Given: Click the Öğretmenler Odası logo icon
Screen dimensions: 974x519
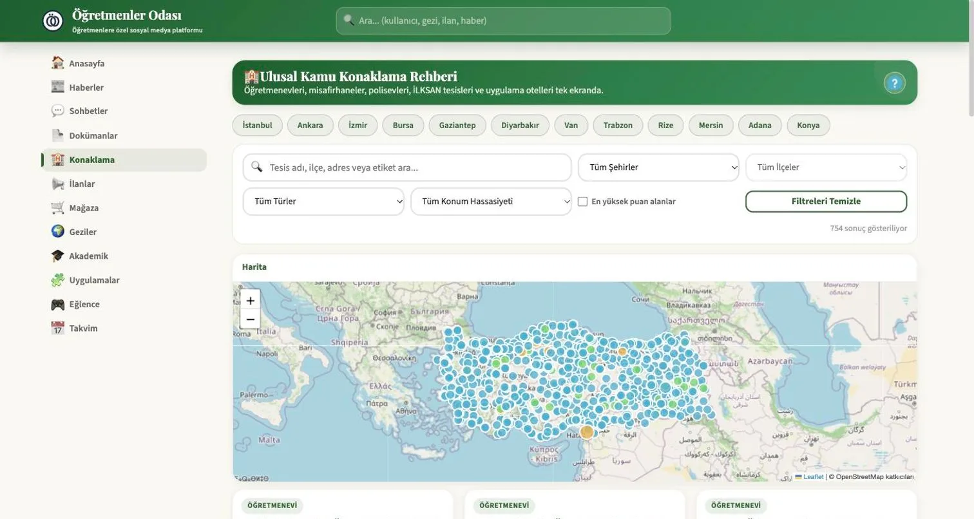Looking at the screenshot, I should point(53,21).
